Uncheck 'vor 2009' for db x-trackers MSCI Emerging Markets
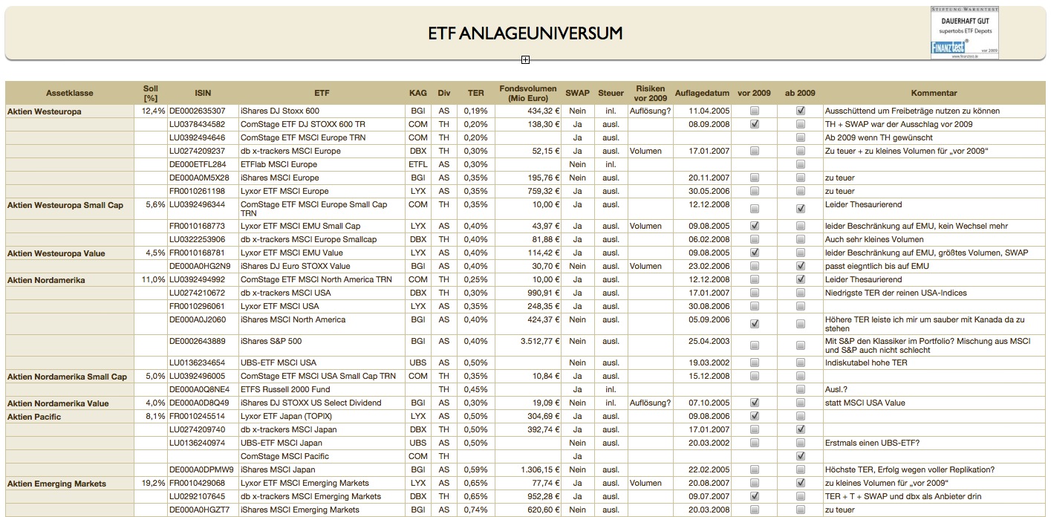 pos(755,496)
